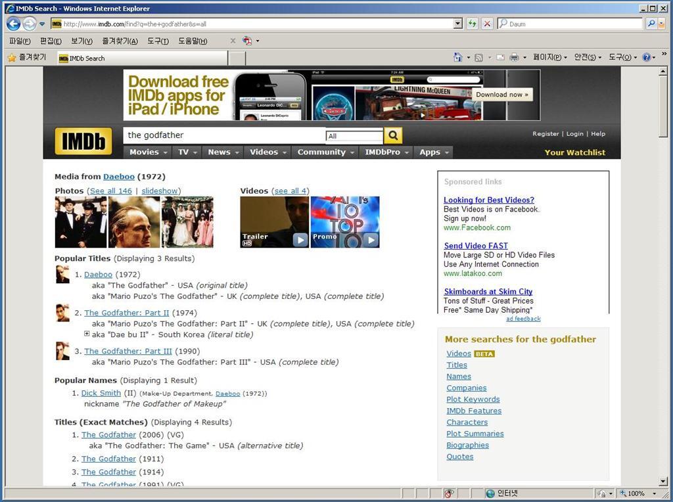Click the Home icon in command bar
673x502 pixels.
coord(458,58)
